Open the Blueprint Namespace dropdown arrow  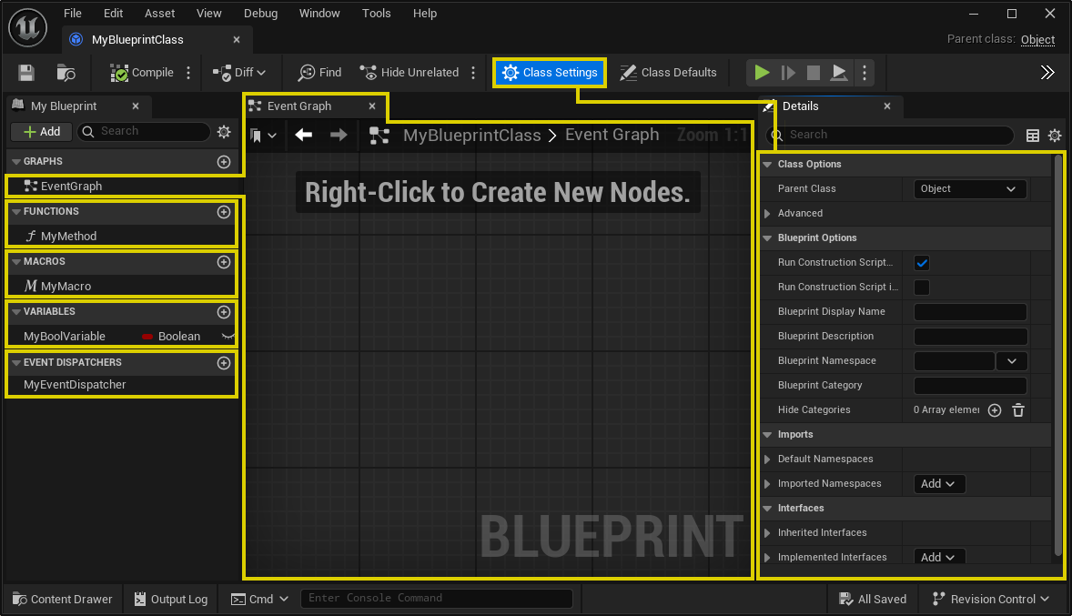pos(1011,361)
